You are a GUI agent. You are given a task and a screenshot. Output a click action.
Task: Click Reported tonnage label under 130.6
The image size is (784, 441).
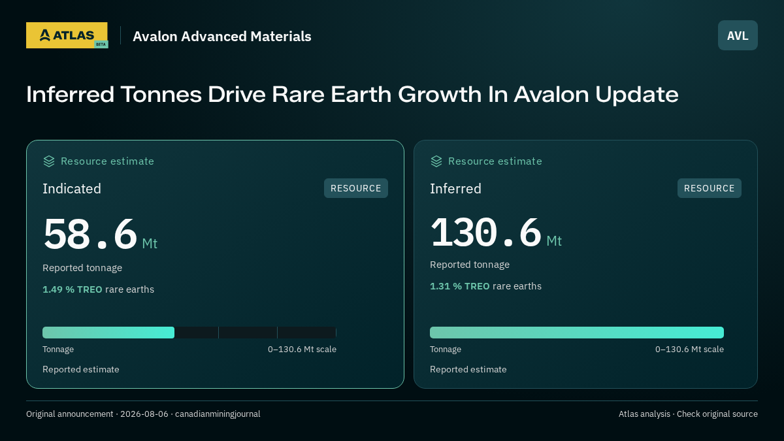(x=470, y=265)
